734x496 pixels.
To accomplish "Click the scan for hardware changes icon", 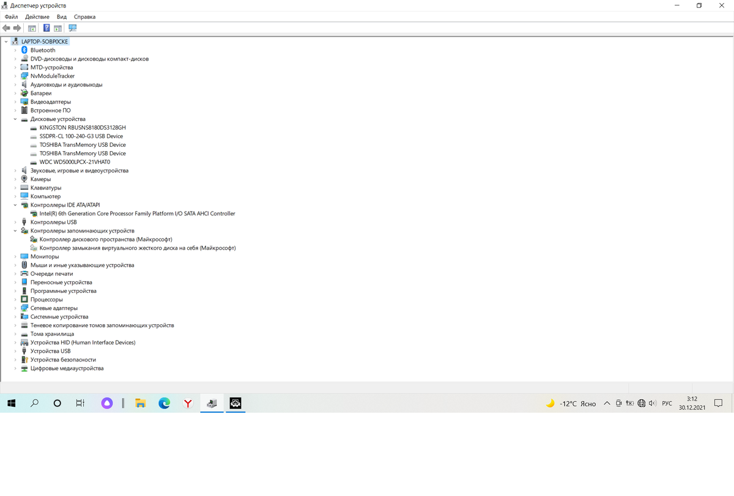I will (x=73, y=28).
